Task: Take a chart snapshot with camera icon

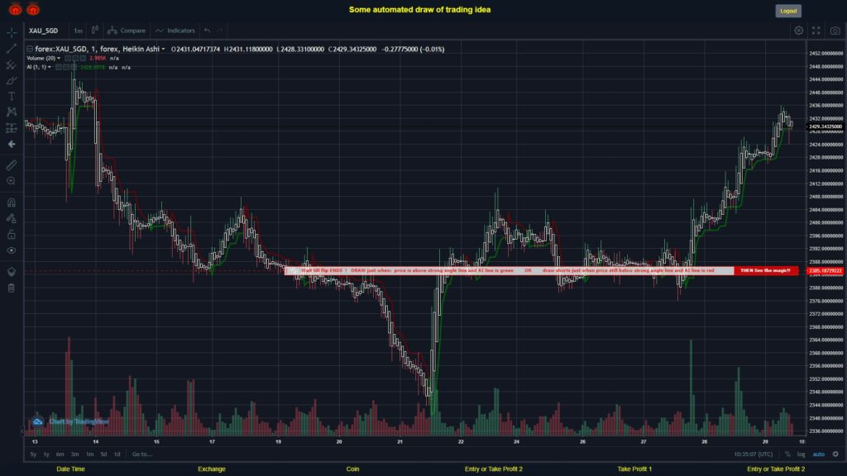Action: tap(835, 31)
